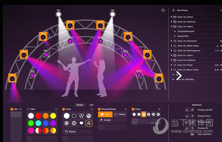The width and height of the screenshot is (222, 142).
Task: Click the Change pan/tilt shortcut
Action: (205, 110)
